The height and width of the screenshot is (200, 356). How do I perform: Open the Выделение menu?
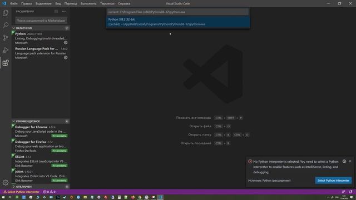43,4
